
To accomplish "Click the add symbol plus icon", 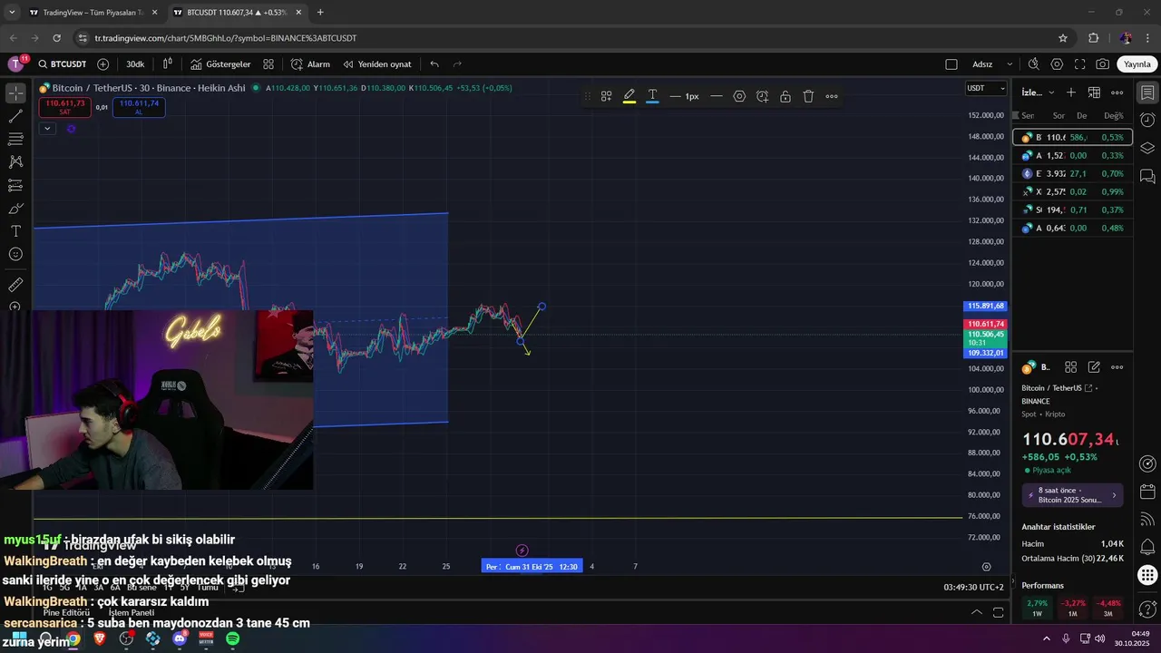I will (x=102, y=64).
